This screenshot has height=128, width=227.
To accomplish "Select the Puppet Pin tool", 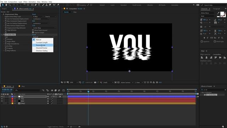I will 58,5.
